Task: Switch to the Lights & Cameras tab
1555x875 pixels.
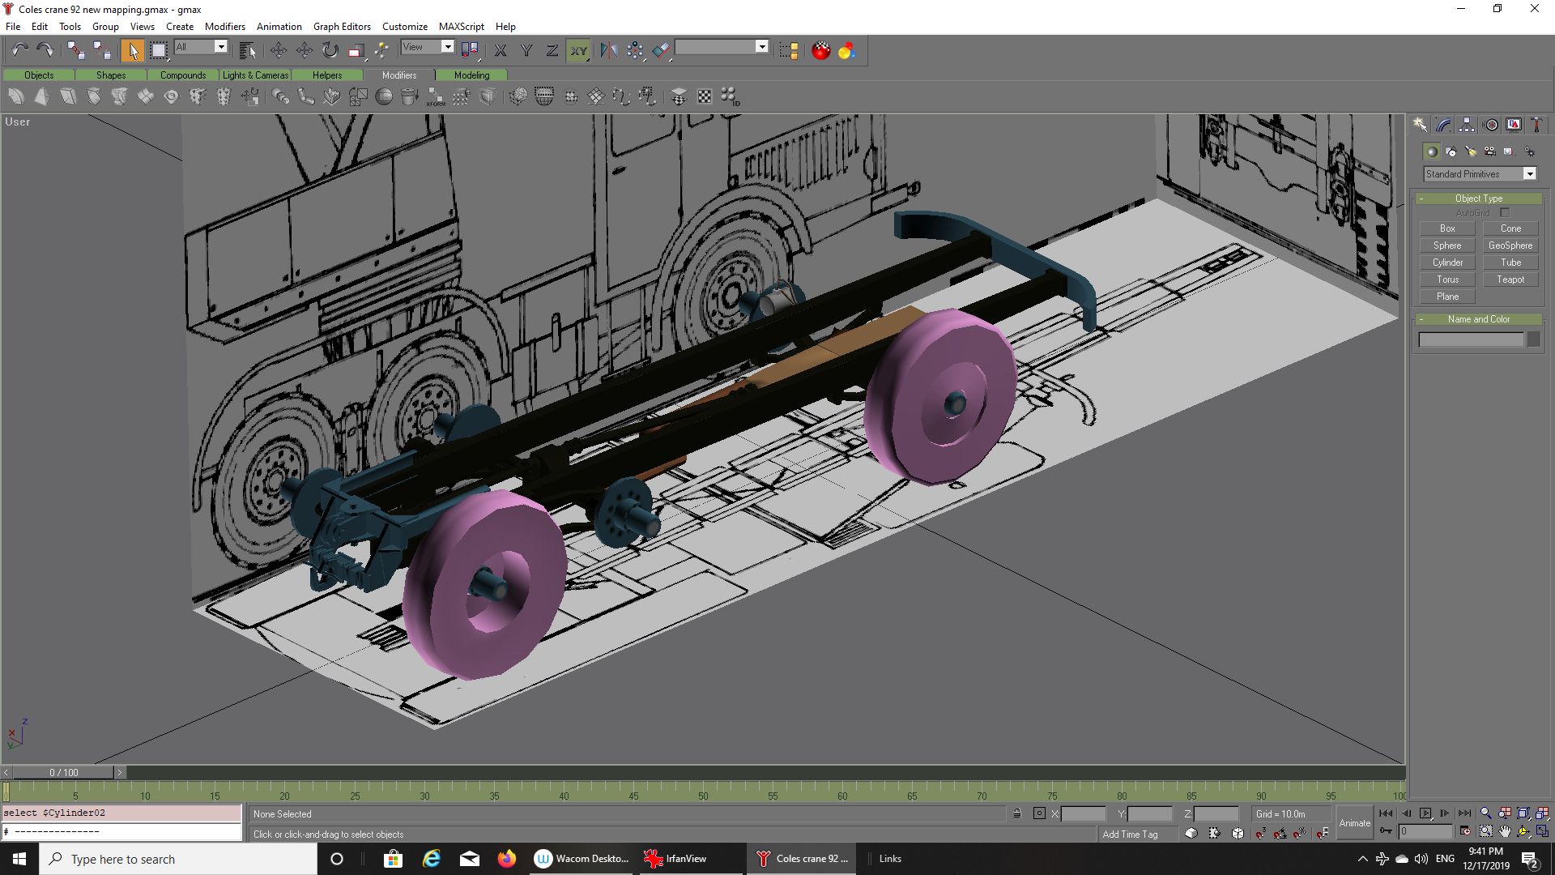Action: 255,75
